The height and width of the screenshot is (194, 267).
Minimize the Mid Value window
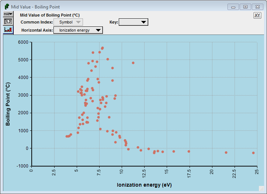[233, 7]
